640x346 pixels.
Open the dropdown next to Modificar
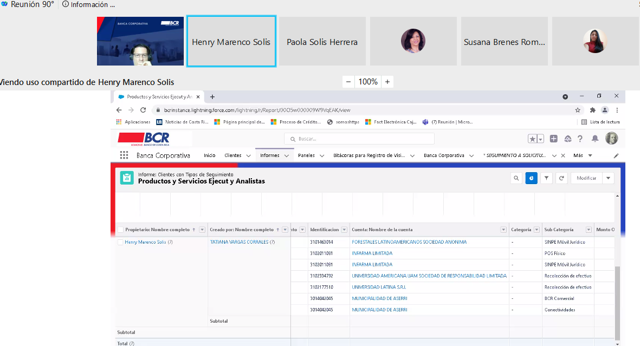608,178
